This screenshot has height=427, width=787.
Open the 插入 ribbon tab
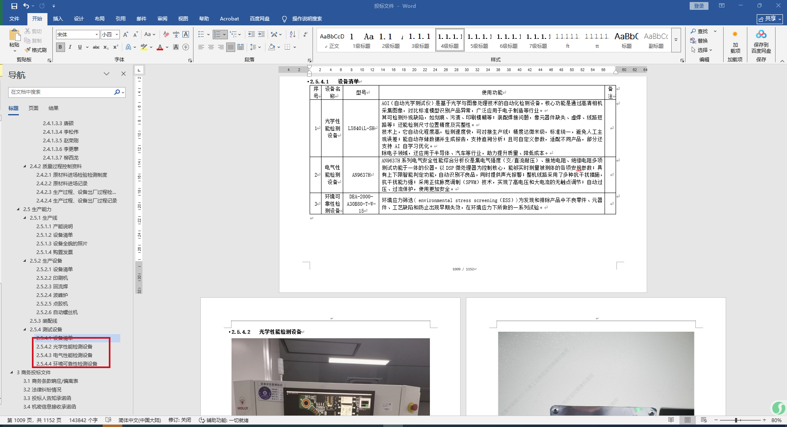tap(58, 19)
